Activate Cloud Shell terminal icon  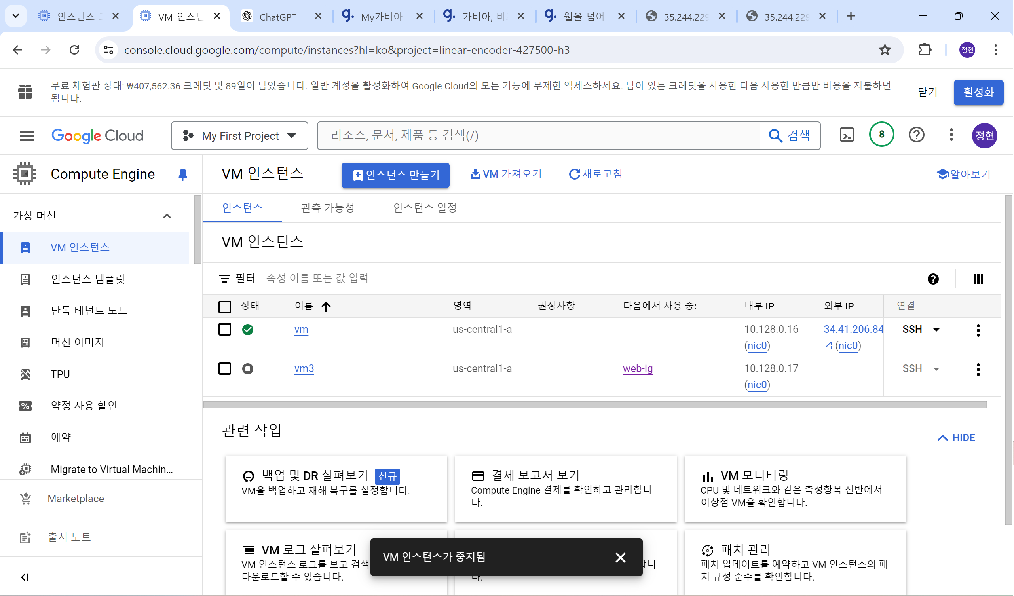[x=847, y=135]
